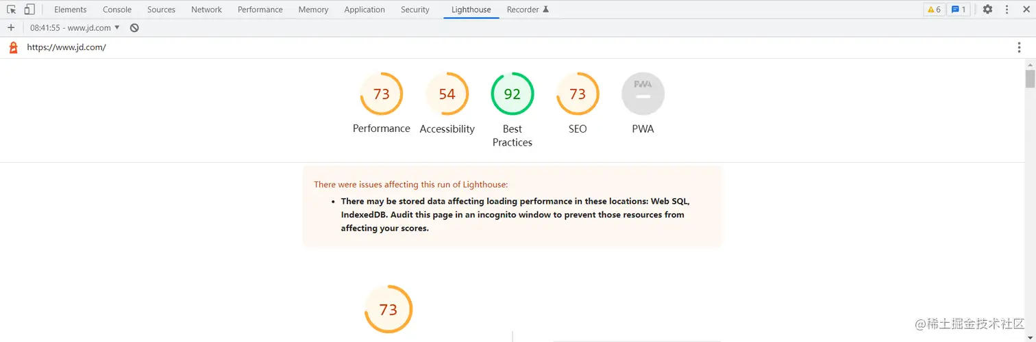
Task: Click the warnings counter badge showing 6
Action: click(934, 10)
